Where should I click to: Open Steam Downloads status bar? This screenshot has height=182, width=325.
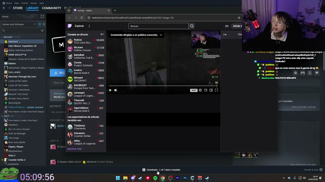pos(161,170)
